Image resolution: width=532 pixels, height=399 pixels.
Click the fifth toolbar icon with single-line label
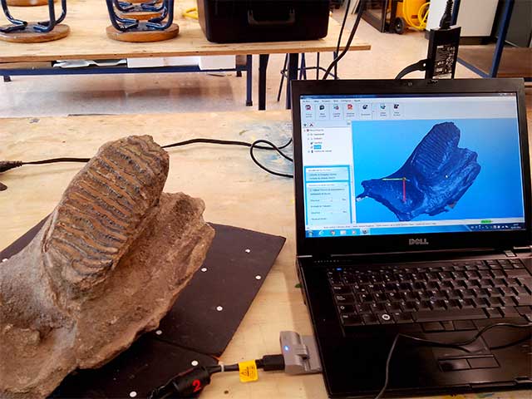pyautogui.click(x=365, y=107)
